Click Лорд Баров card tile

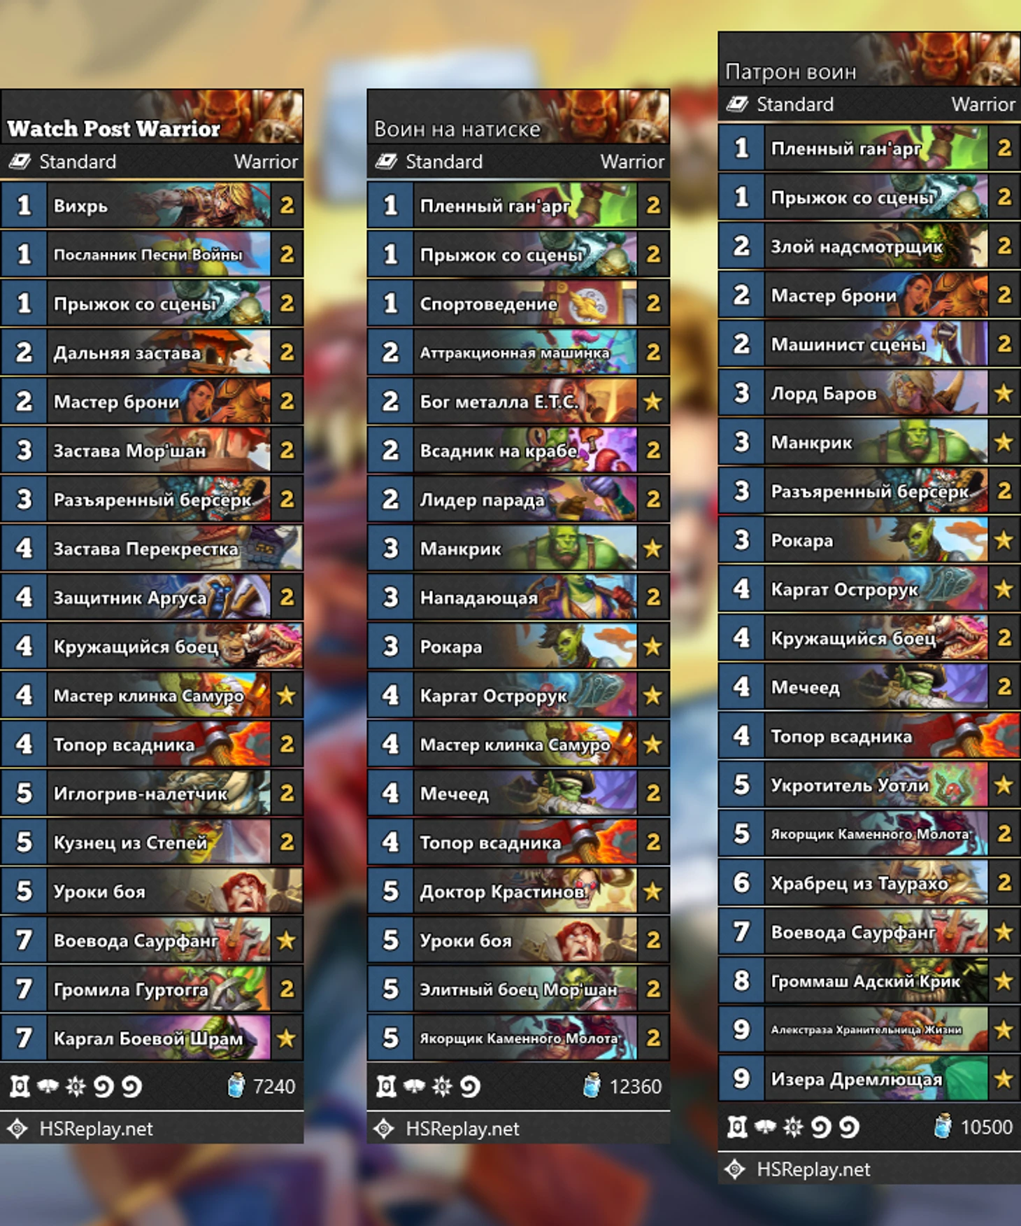pyautogui.click(x=869, y=393)
